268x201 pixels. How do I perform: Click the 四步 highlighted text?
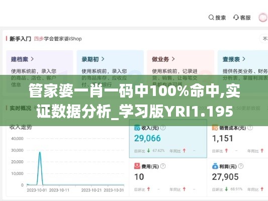tap(39, 39)
